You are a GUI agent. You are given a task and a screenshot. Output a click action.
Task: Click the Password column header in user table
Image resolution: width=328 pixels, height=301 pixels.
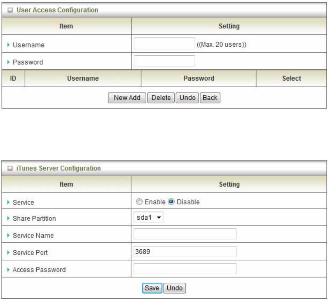coord(199,78)
